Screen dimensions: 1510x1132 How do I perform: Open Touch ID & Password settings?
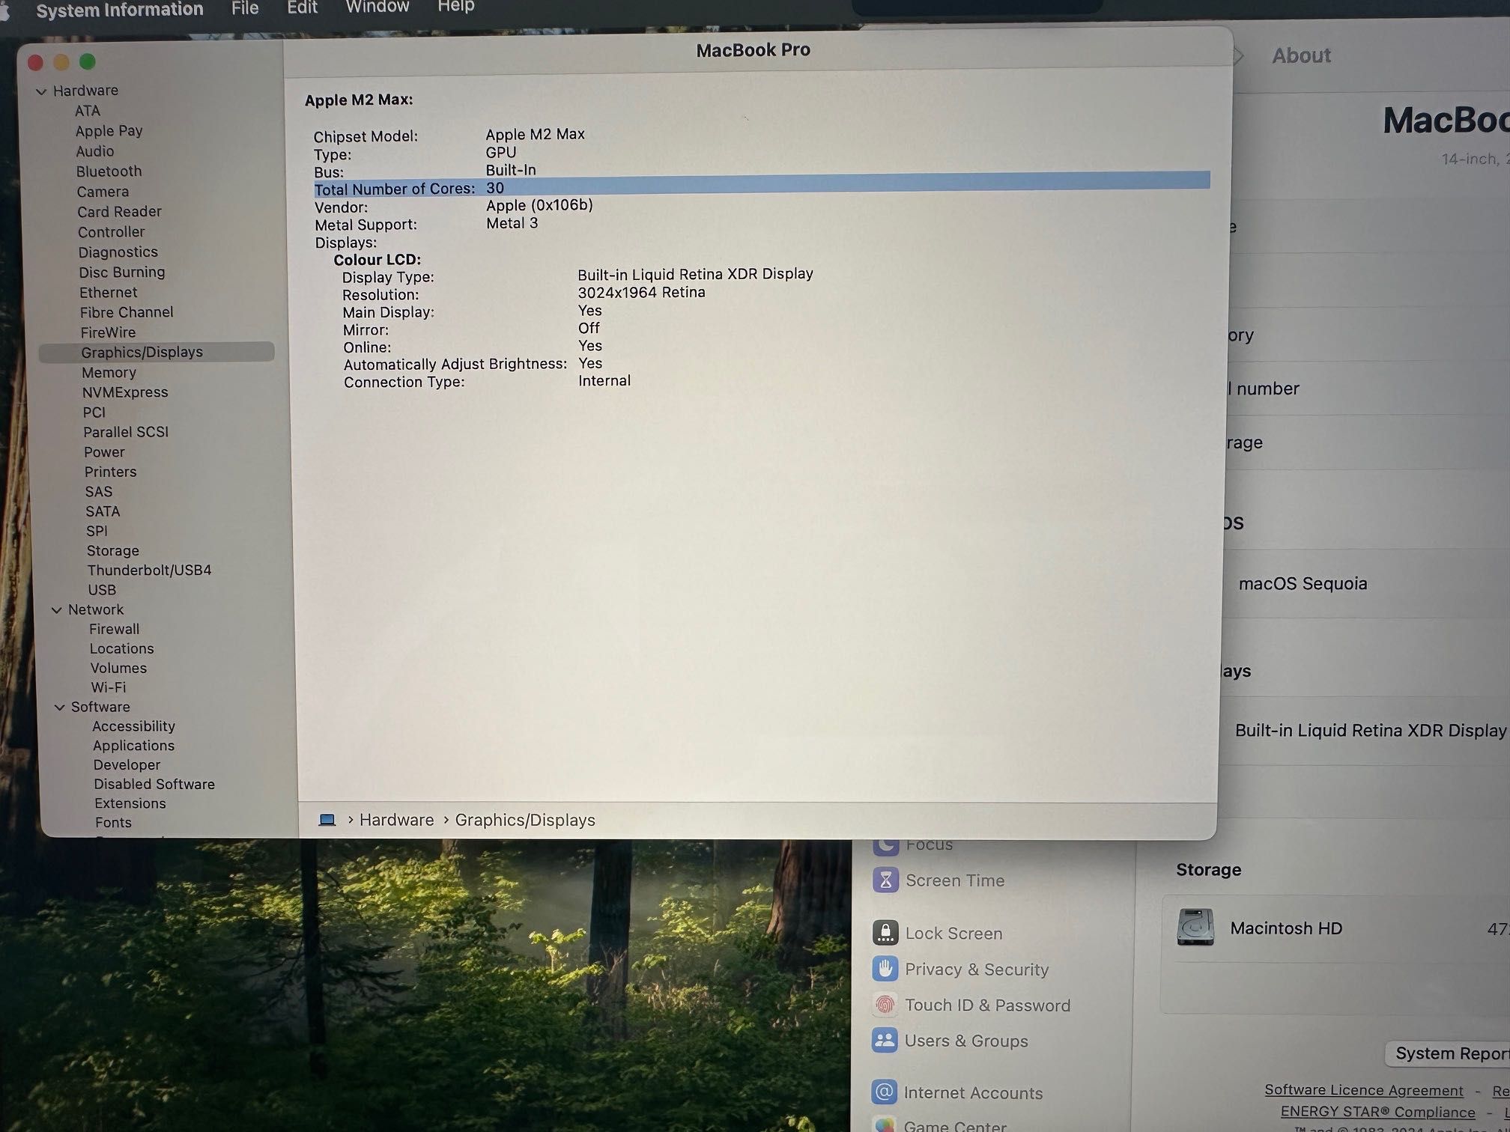(x=971, y=1005)
